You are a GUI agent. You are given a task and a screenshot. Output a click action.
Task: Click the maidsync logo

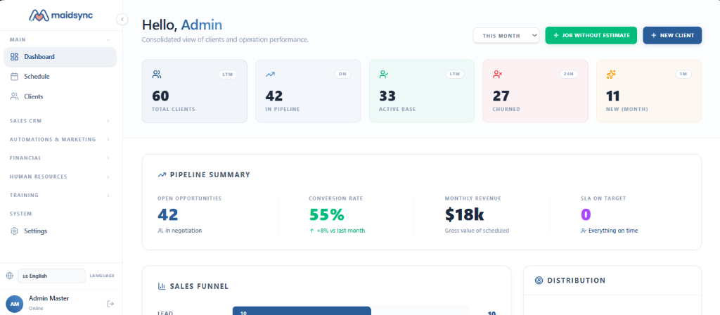60,15
